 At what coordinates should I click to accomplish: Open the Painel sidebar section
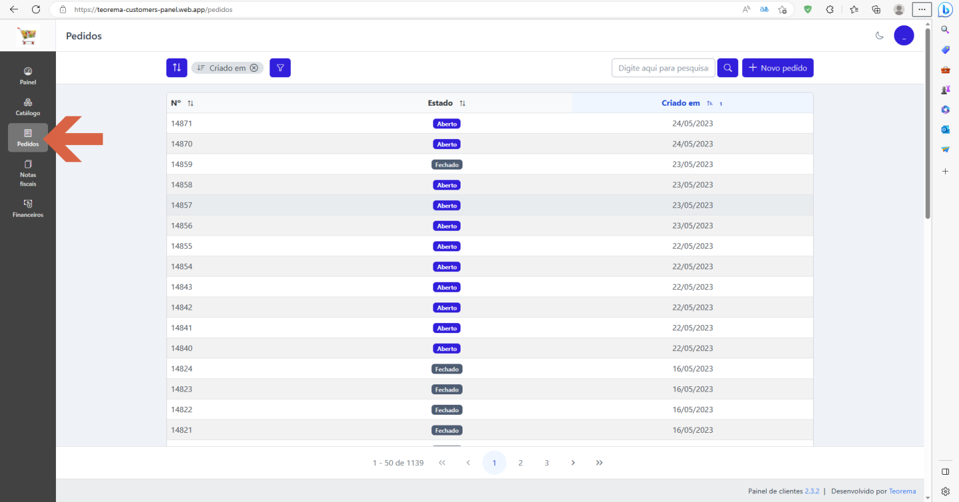click(x=28, y=76)
